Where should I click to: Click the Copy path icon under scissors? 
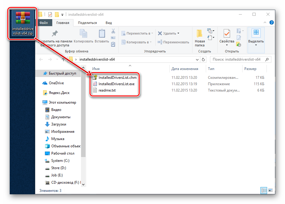[113, 38]
